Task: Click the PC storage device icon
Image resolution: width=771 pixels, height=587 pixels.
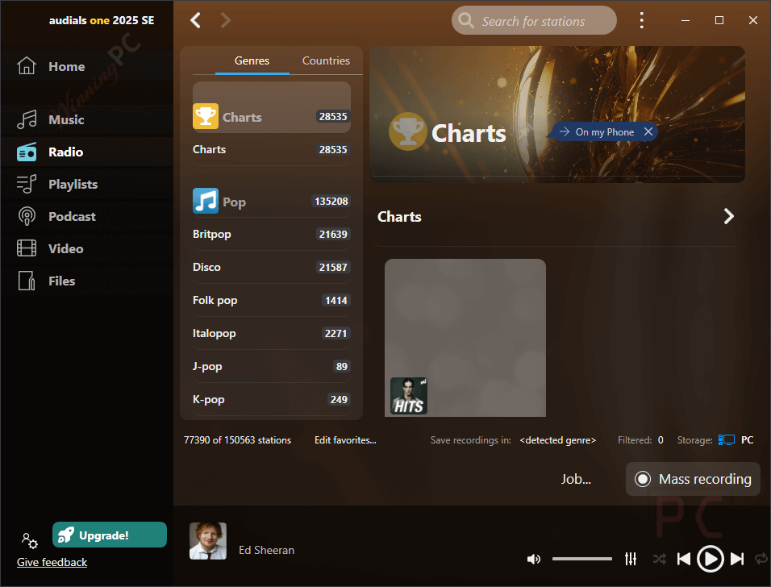Action: [727, 440]
